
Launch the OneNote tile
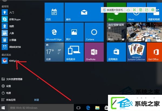coord(94,52)
